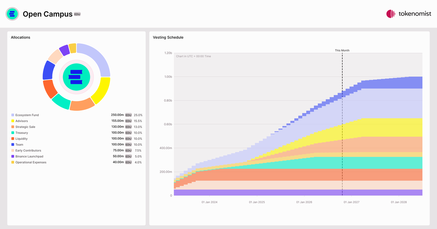Click the 75.00m Early Contributors amount
The height and width of the screenshot is (229, 437).
(118, 150)
